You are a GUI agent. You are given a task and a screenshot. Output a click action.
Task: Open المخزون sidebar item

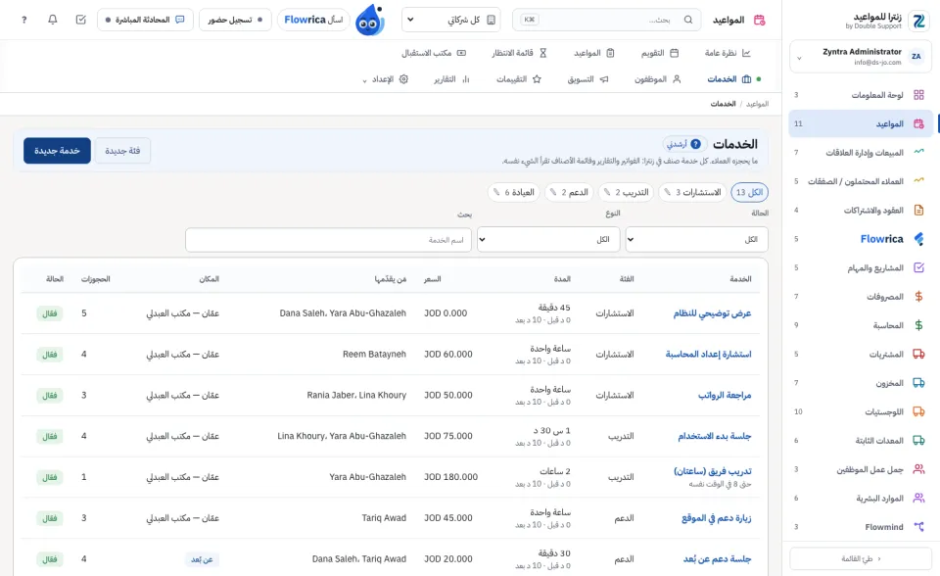tap(861, 383)
